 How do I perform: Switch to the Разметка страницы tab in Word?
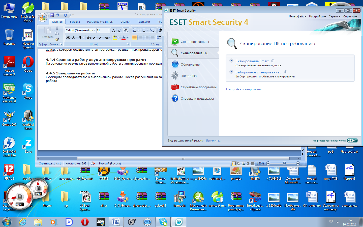tap(100, 22)
